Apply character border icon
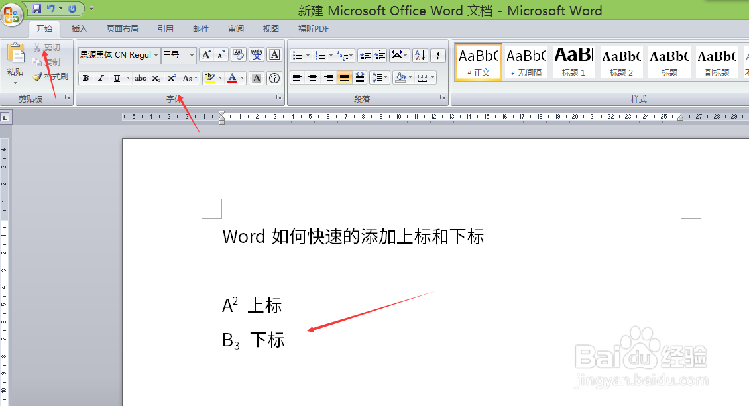749x406 pixels. (274, 55)
